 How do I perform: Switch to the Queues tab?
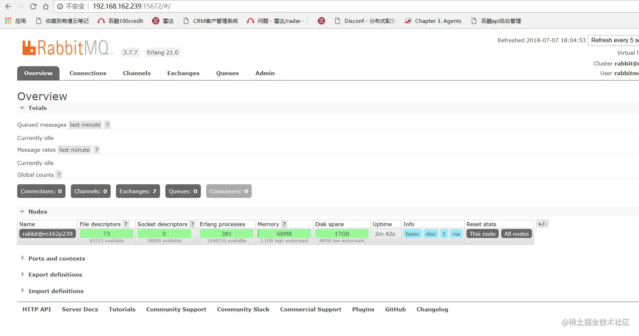tap(227, 73)
